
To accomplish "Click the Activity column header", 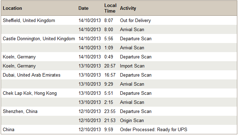I will point(128,8).
